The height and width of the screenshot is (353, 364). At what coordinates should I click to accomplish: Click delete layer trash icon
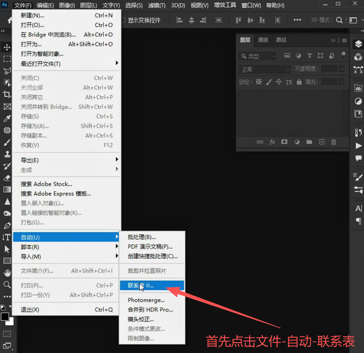point(333,142)
